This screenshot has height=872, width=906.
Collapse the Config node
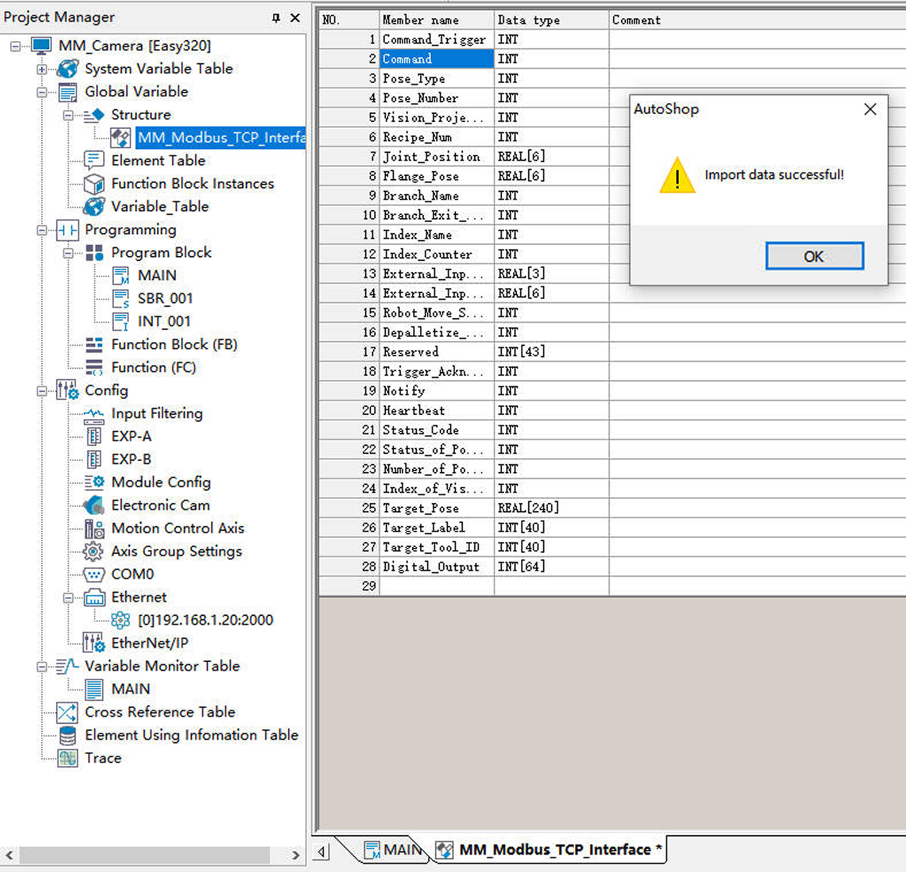42,391
